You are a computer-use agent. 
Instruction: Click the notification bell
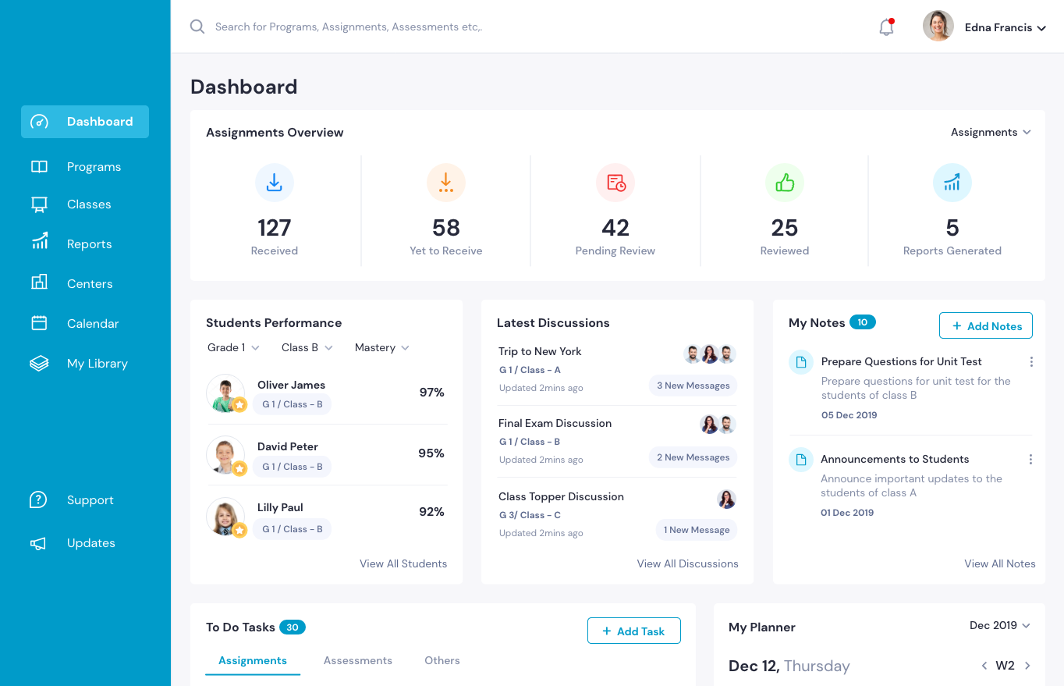pyautogui.click(x=886, y=26)
